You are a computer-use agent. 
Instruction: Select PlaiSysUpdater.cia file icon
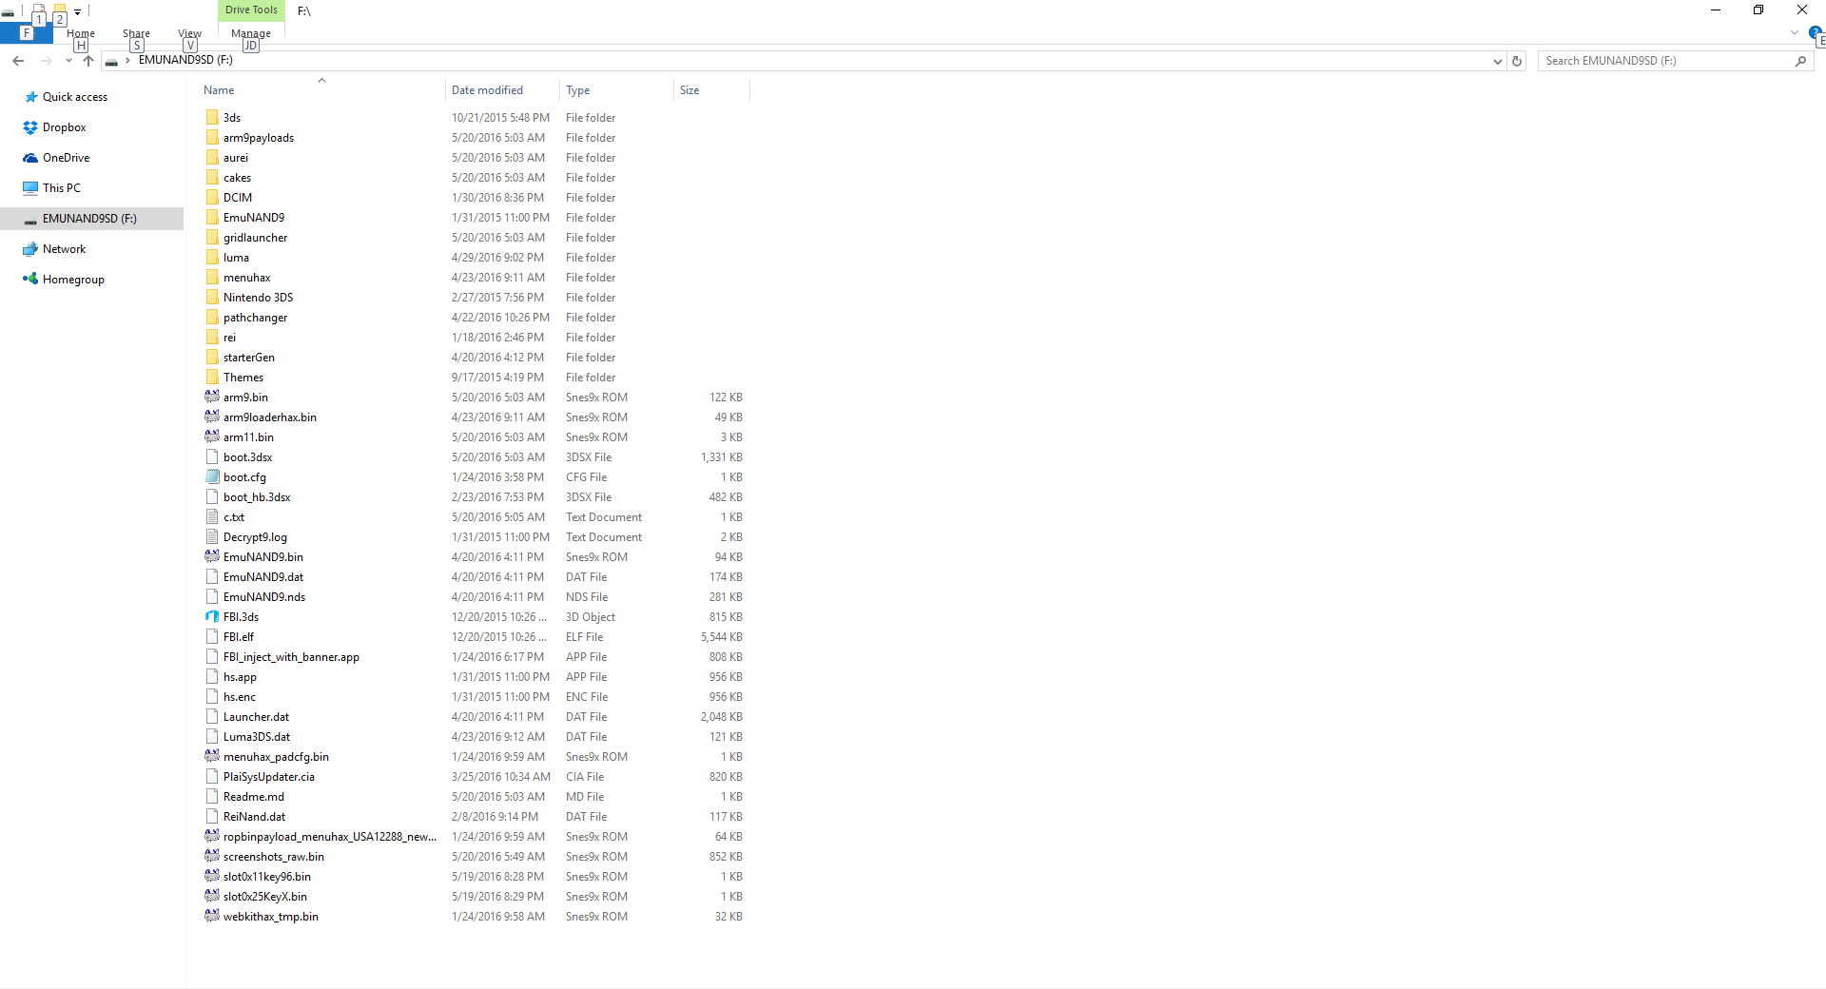pos(212,777)
